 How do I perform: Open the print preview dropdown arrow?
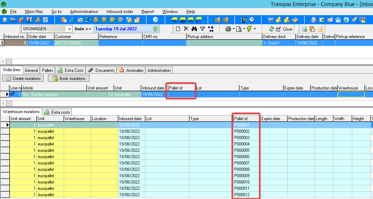[243, 29]
